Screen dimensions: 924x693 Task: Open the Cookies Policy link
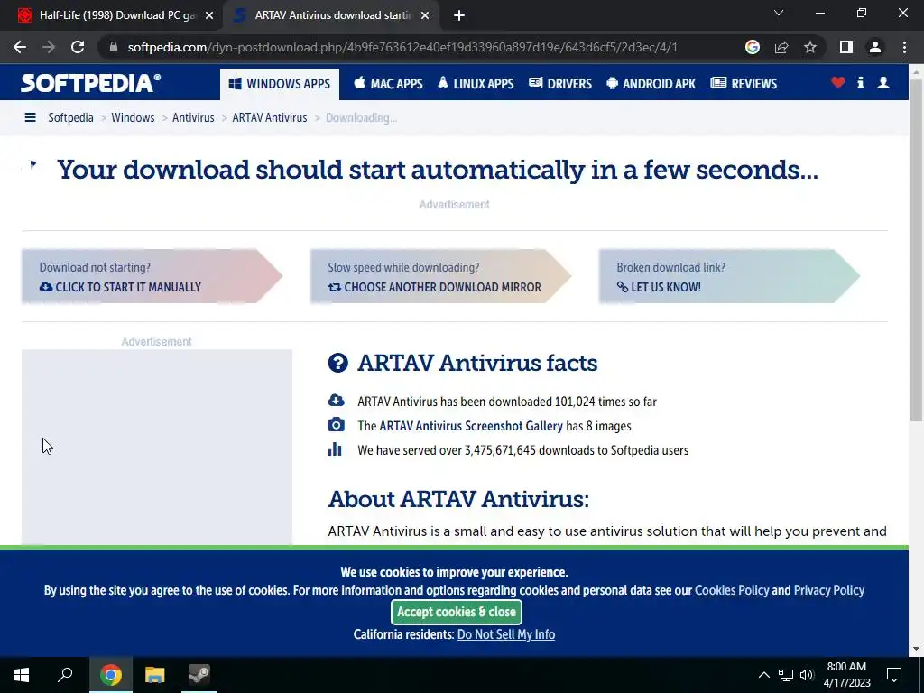click(x=732, y=590)
